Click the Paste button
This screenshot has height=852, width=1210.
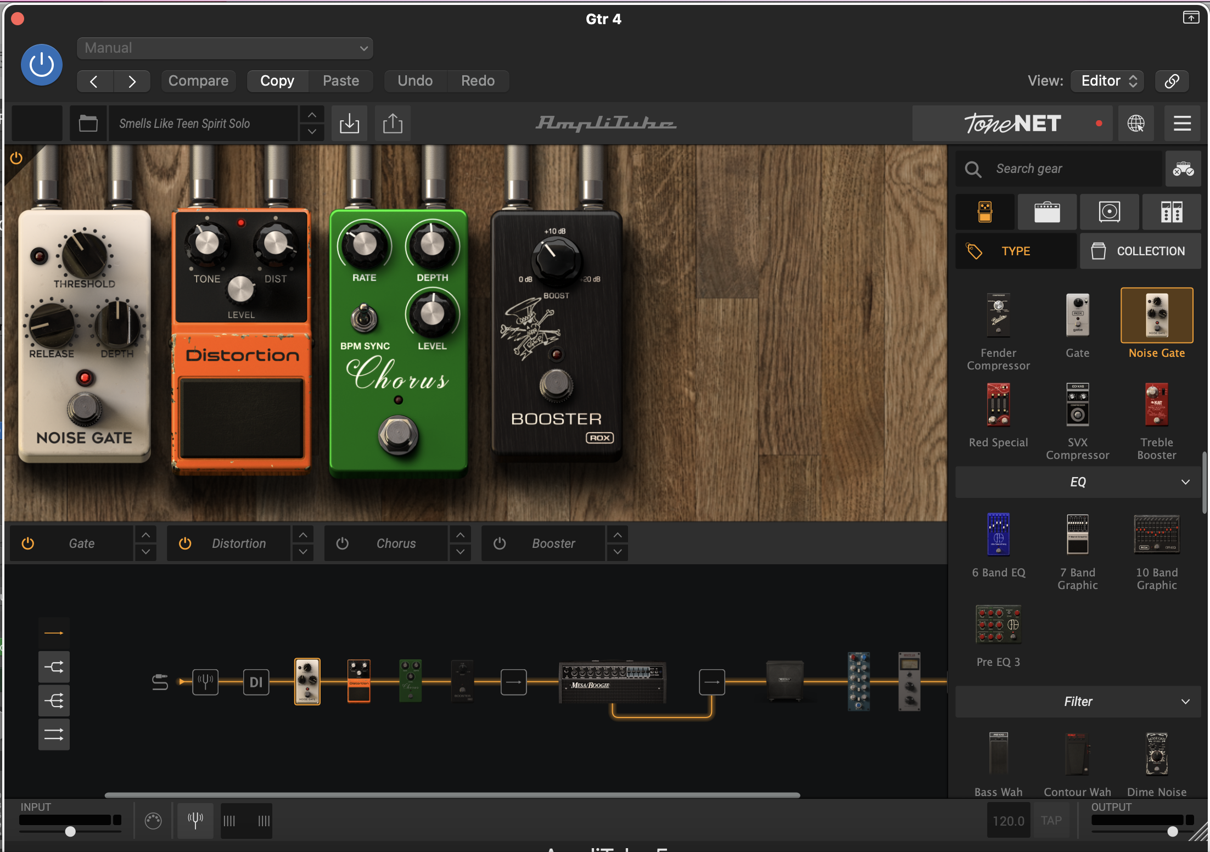(x=341, y=81)
